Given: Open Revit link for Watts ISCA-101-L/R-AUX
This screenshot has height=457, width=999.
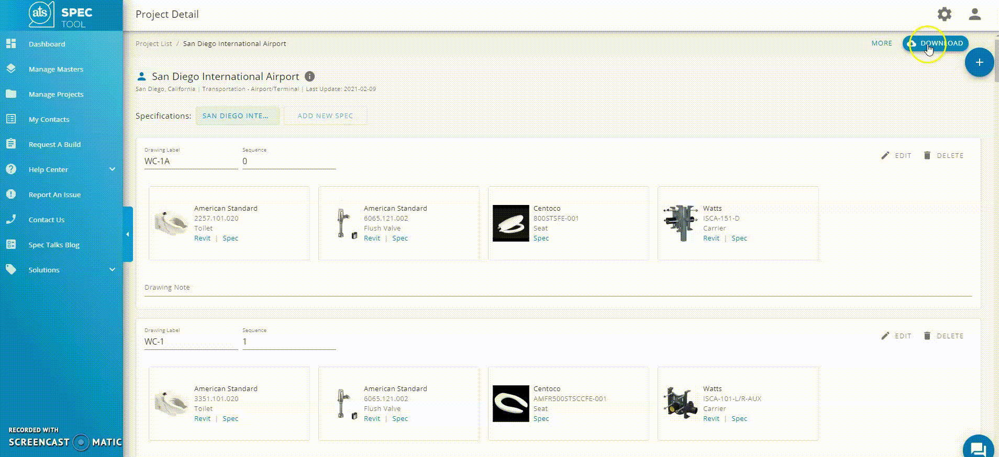Looking at the screenshot, I should (x=711, y=418).
